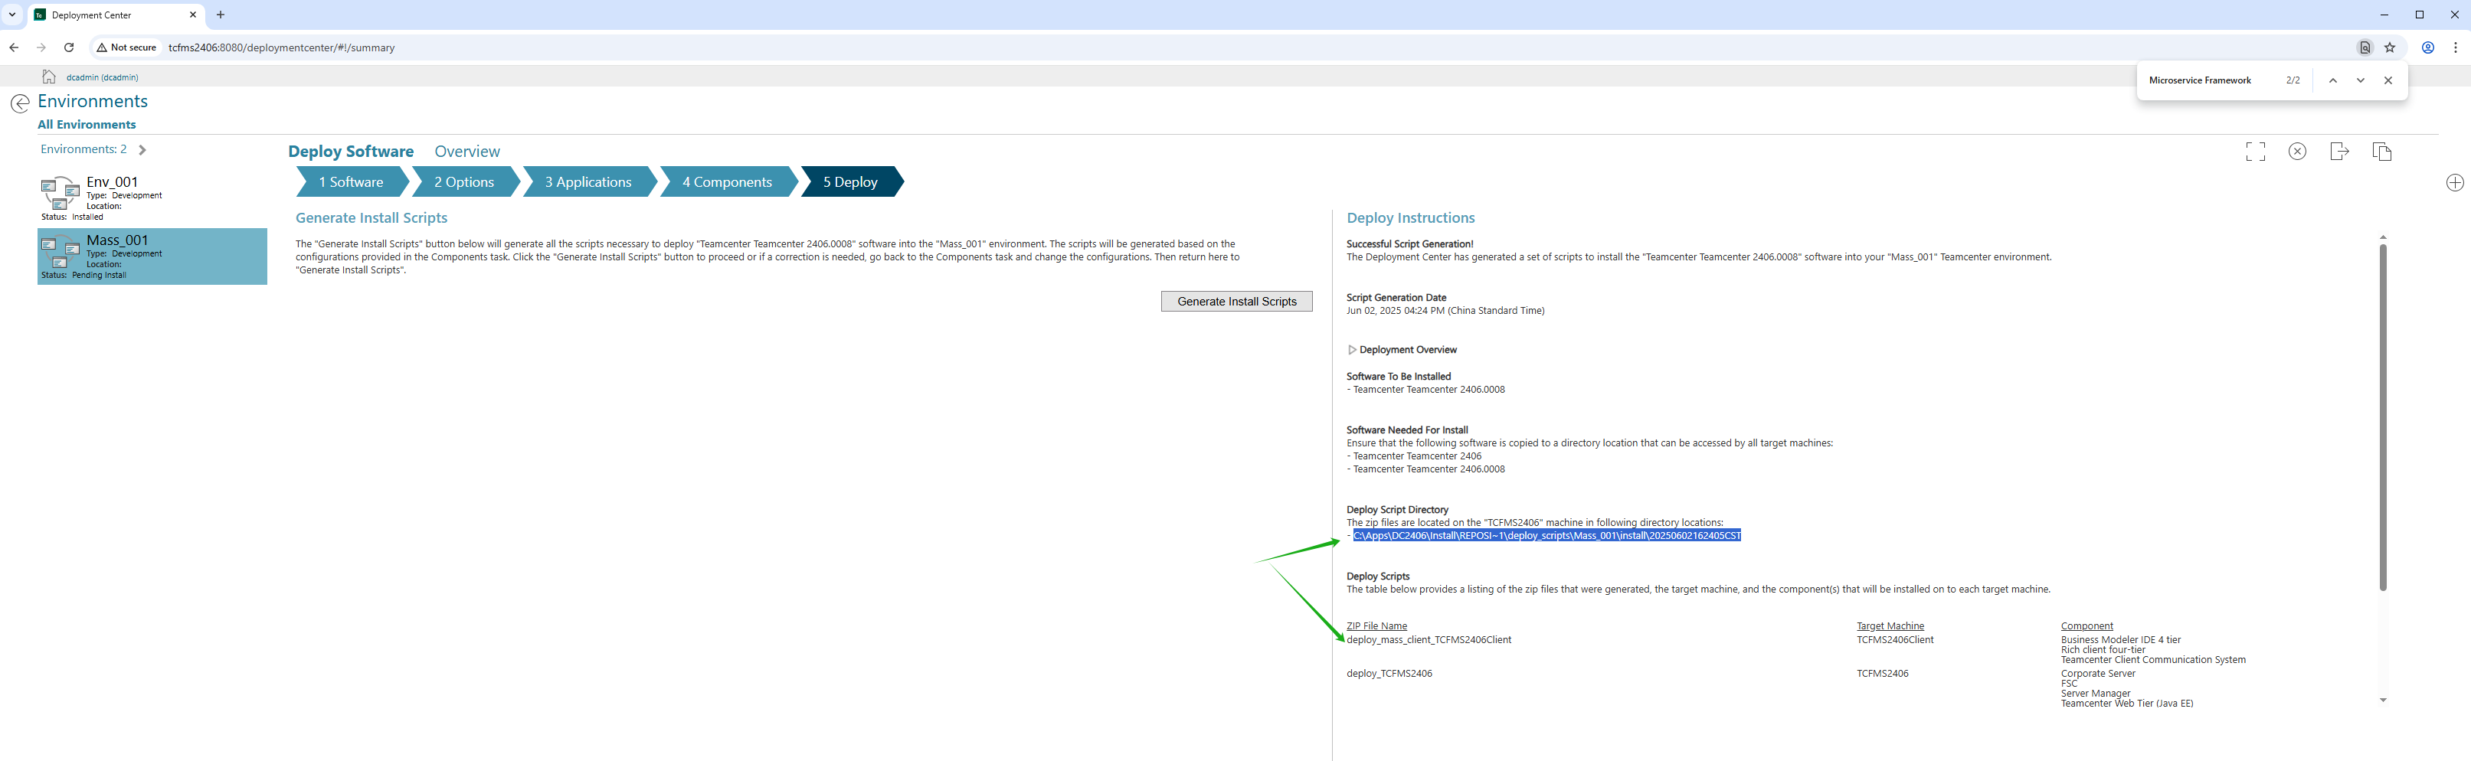This screenshot has height=761, width=2471.
Task: Click the highlighted deploy script directory path
Action: click(1547, 536)
